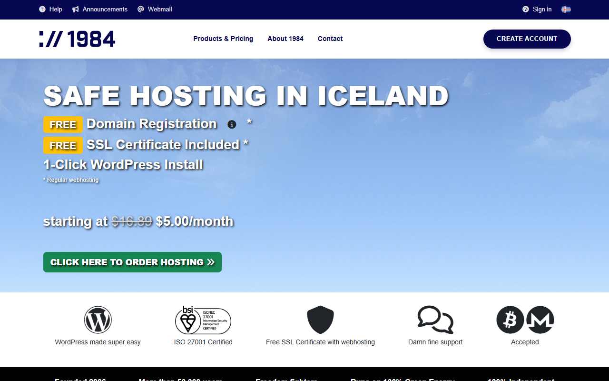Click the 'WordPress made super easy' text
This screenshot has height=381, width=609.
(98, 342)
